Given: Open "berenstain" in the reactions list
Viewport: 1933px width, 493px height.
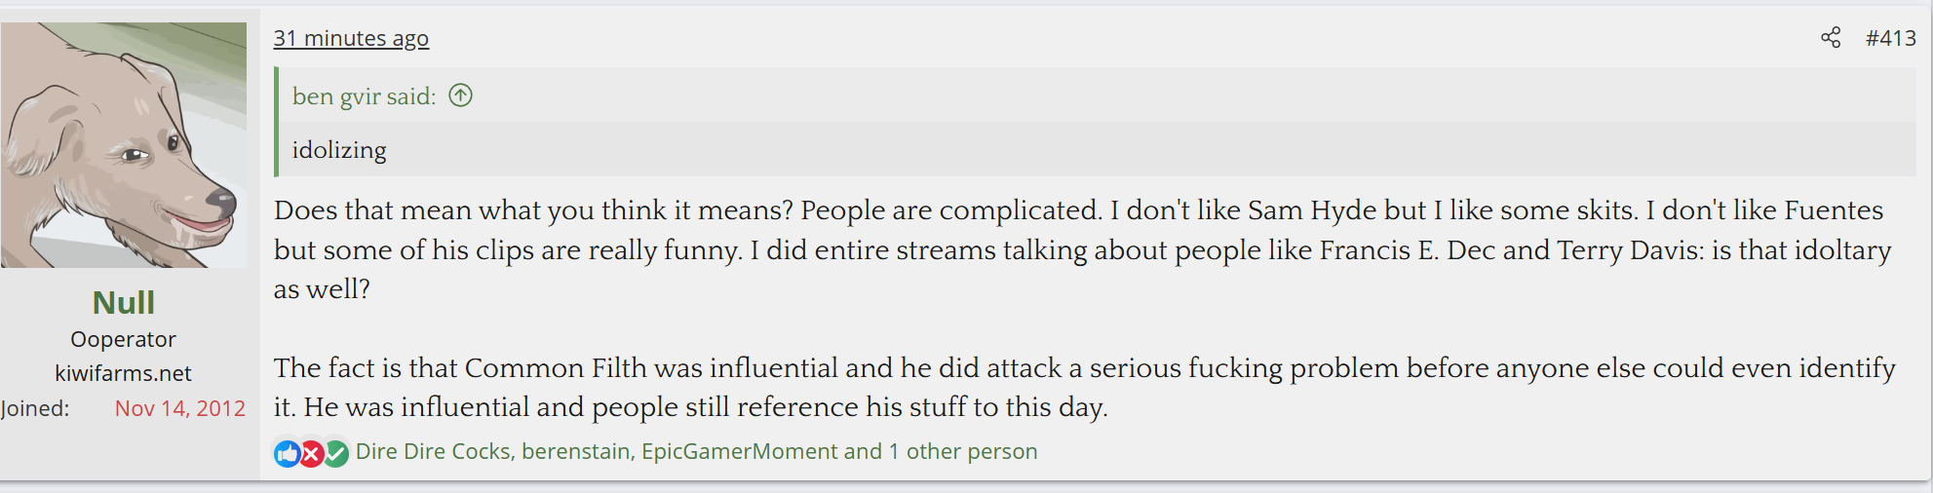Looking at the screenshot, I should click(575, 452).
